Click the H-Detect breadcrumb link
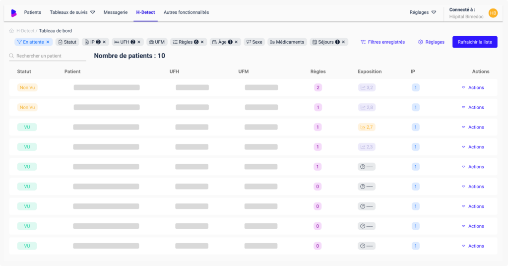This screenshot has height=266, width=508. coord(25,31)
